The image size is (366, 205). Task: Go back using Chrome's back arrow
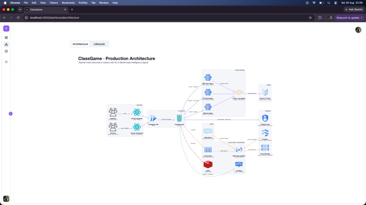(5, 18)
